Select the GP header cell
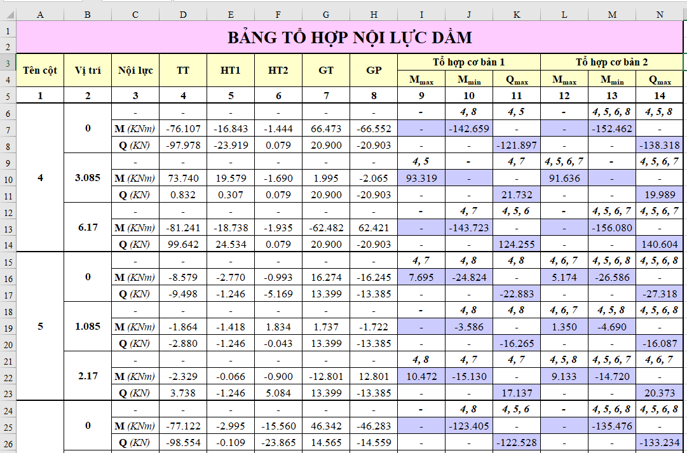The height and width of the screenshot is (453, 687). pyautogui.click(x=374, y=71)
